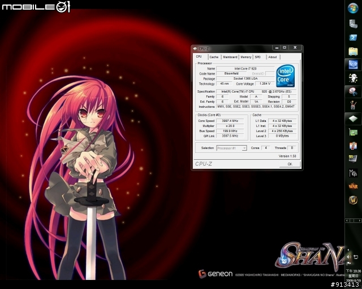Show hidden tray icons arrow

348,250
